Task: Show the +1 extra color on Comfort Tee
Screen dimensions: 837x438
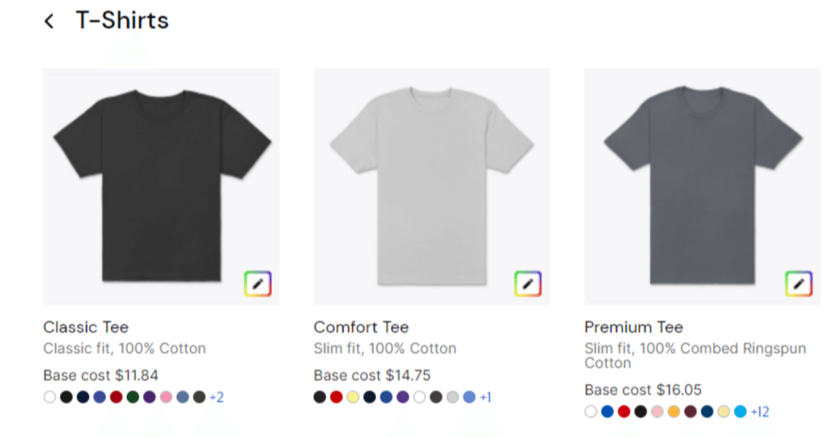Action: coord(485,398)
